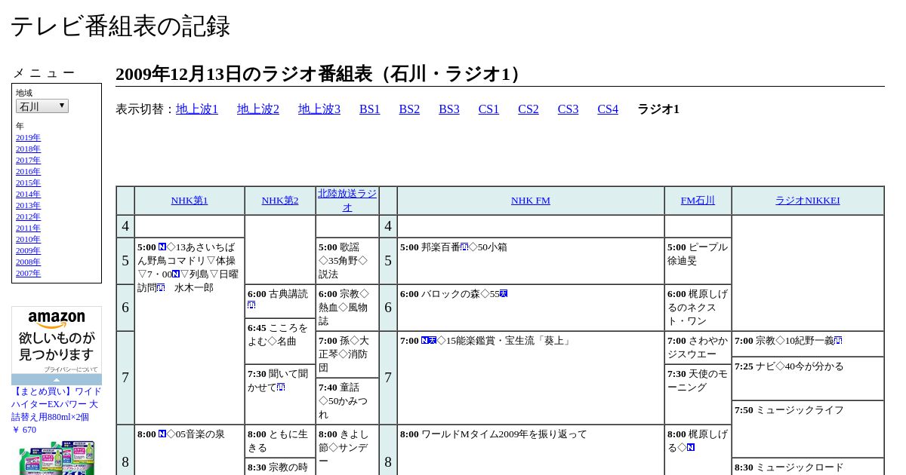This screenshot has width=906, height=475.
Task: Switch display to BS2
Action: (x=409, y=109)
